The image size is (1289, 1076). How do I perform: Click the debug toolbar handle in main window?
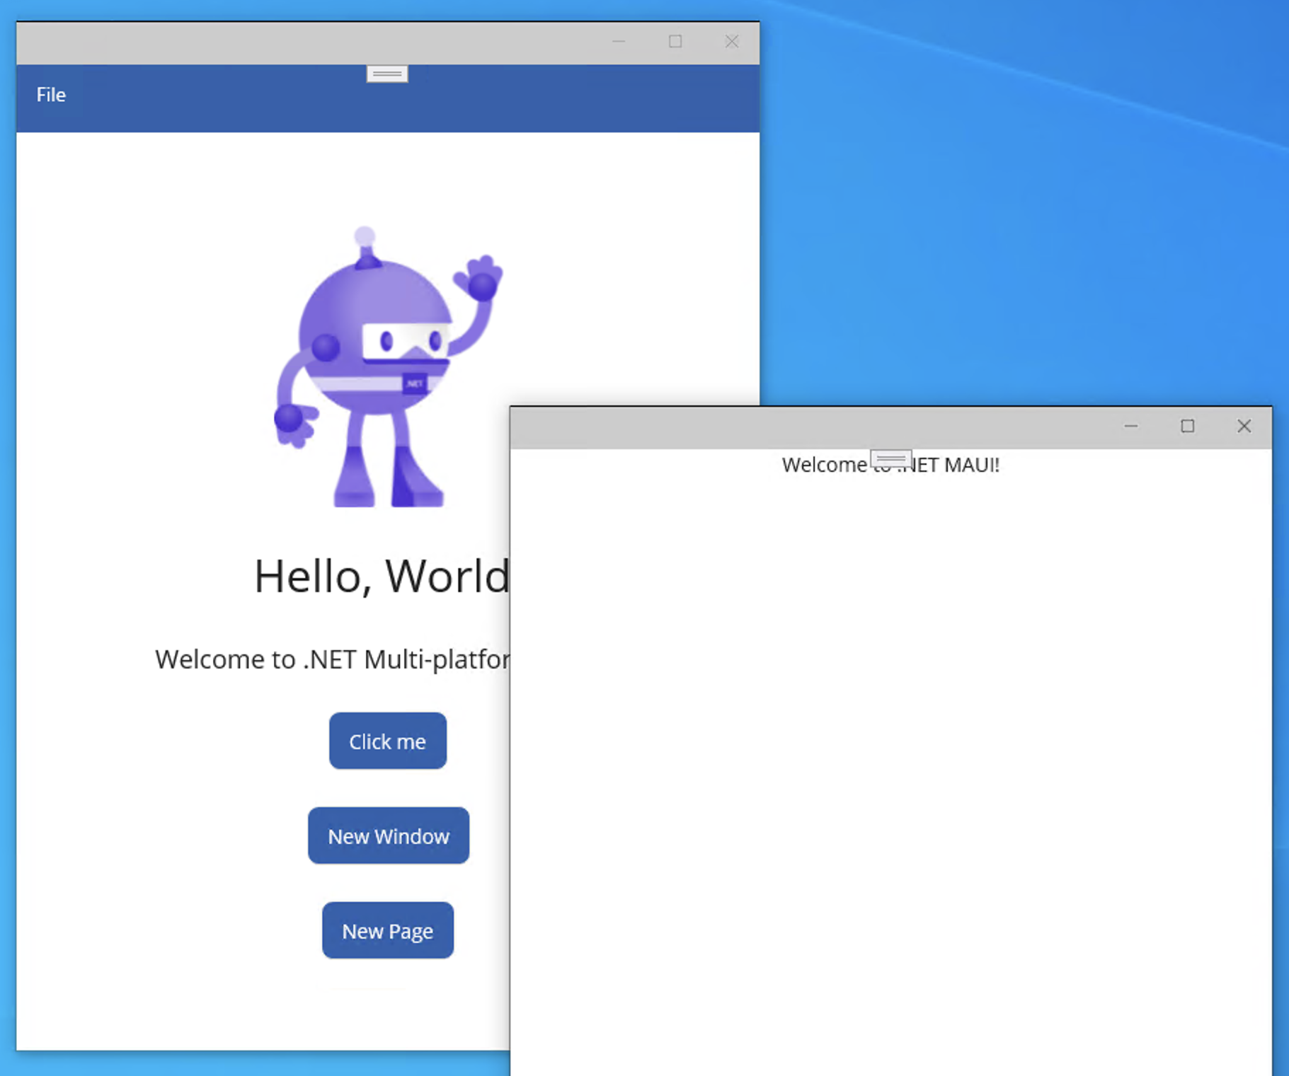tap(387, 74)
